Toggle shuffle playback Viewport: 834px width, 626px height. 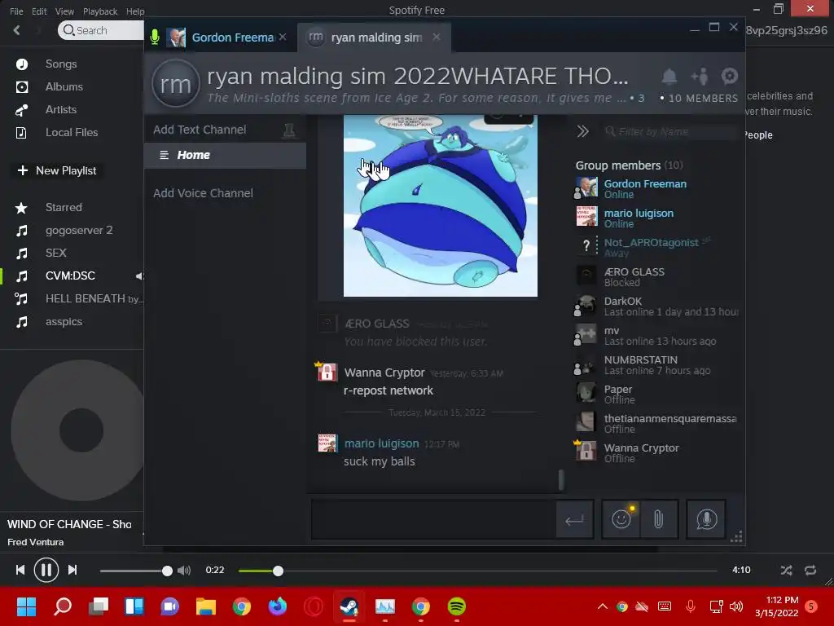(x=786, y=570)
